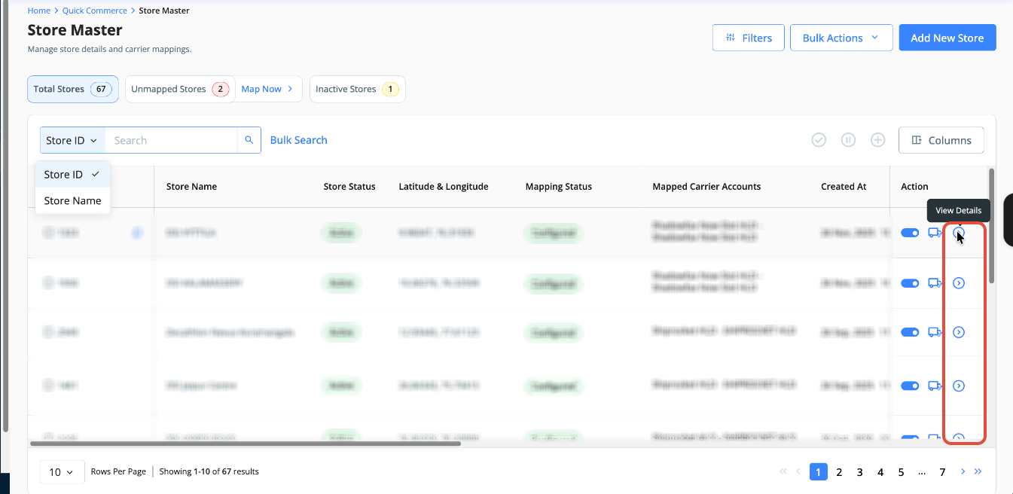The width and height of the screenshot is (1013, 494).
Task: Go to page 2
Action: coord(839,472)
